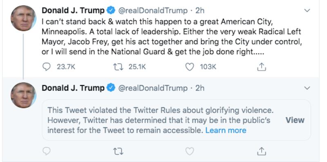Reply to the Minneapolis tweet

(46, 67)
